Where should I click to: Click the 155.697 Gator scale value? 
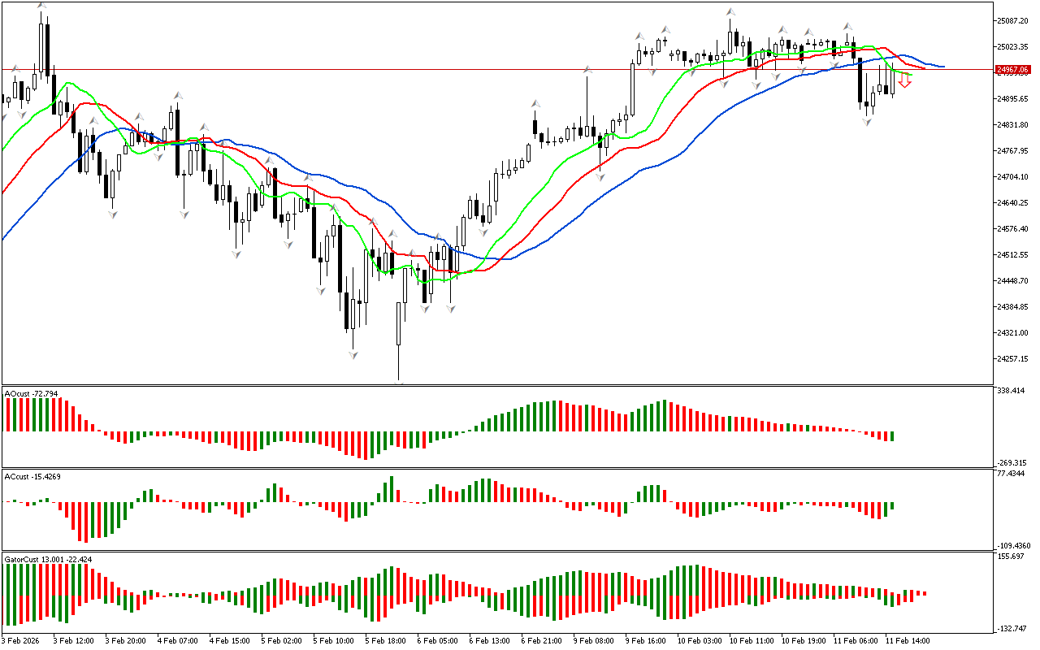pyautogui.click(x=1012, y=557)
